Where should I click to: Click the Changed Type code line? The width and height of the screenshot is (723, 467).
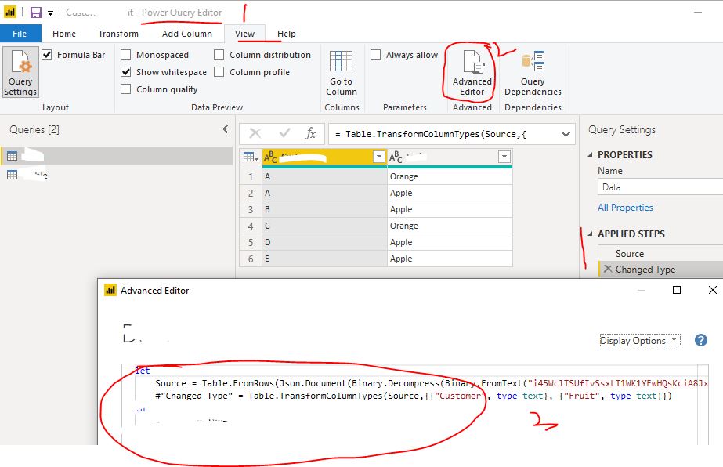click(x=413, y=396)
